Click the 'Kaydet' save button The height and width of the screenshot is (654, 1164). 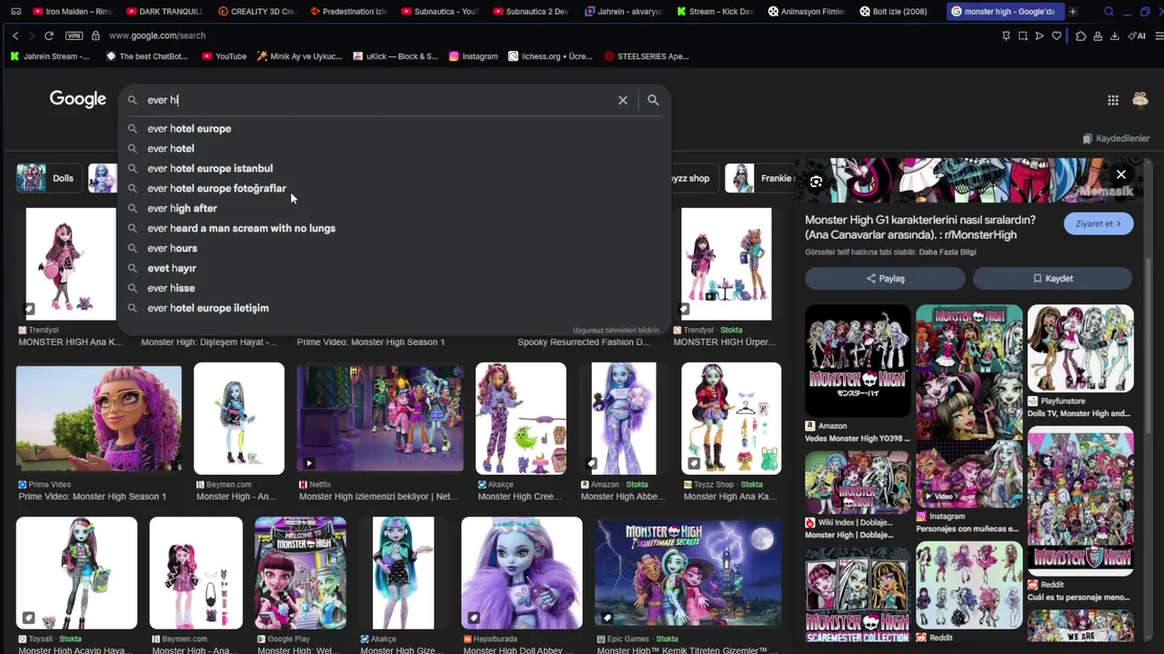pos(1053,278)
